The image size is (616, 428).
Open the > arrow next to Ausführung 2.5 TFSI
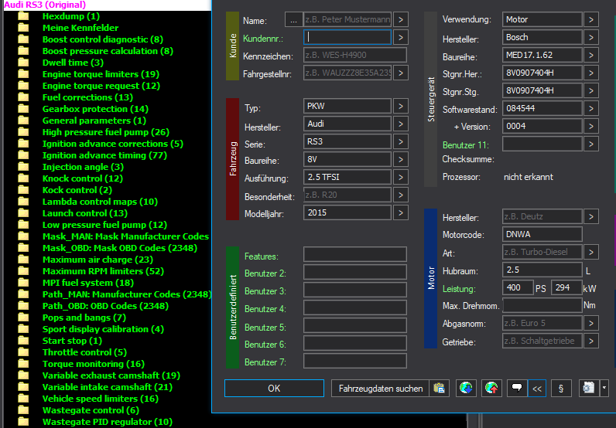point(401,178)
